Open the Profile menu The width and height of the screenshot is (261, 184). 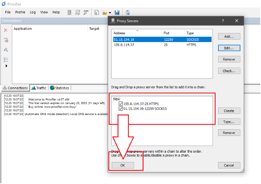pos(20,12)
